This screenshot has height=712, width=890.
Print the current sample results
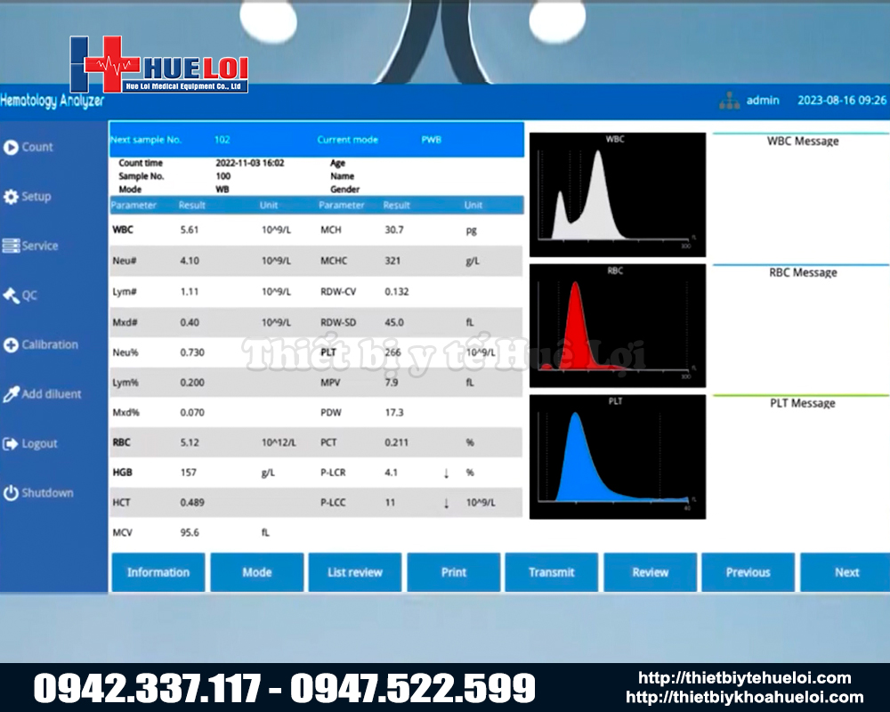point(453,572)
